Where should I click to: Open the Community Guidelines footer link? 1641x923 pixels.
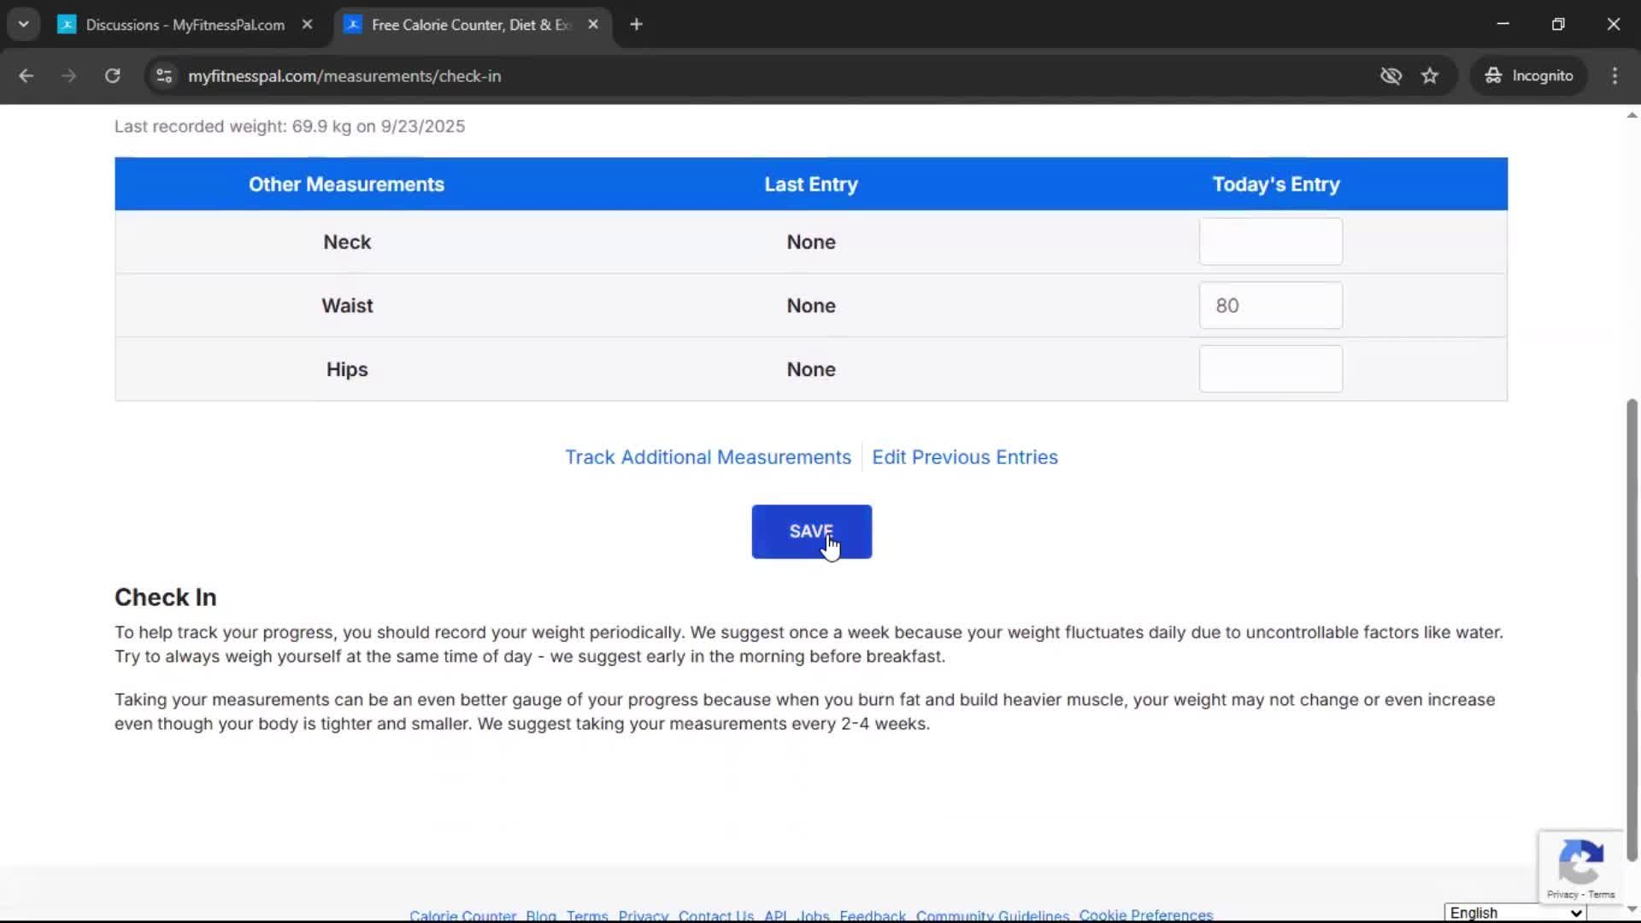point(992,915)
